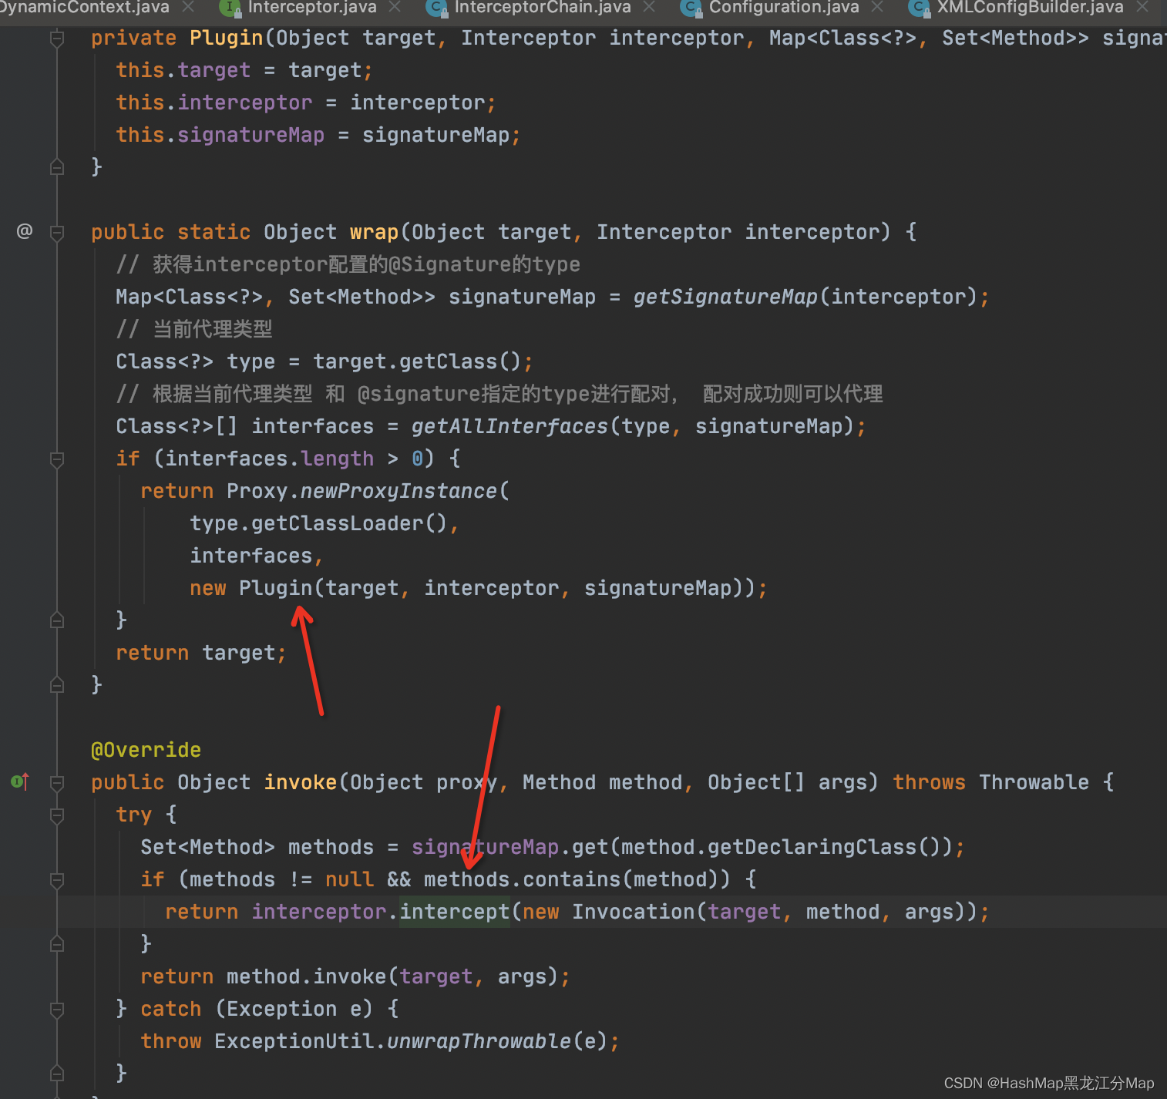Close the DynamicContext.java tab
The height and width of the screenshot is (1099, 1167).
188,7
